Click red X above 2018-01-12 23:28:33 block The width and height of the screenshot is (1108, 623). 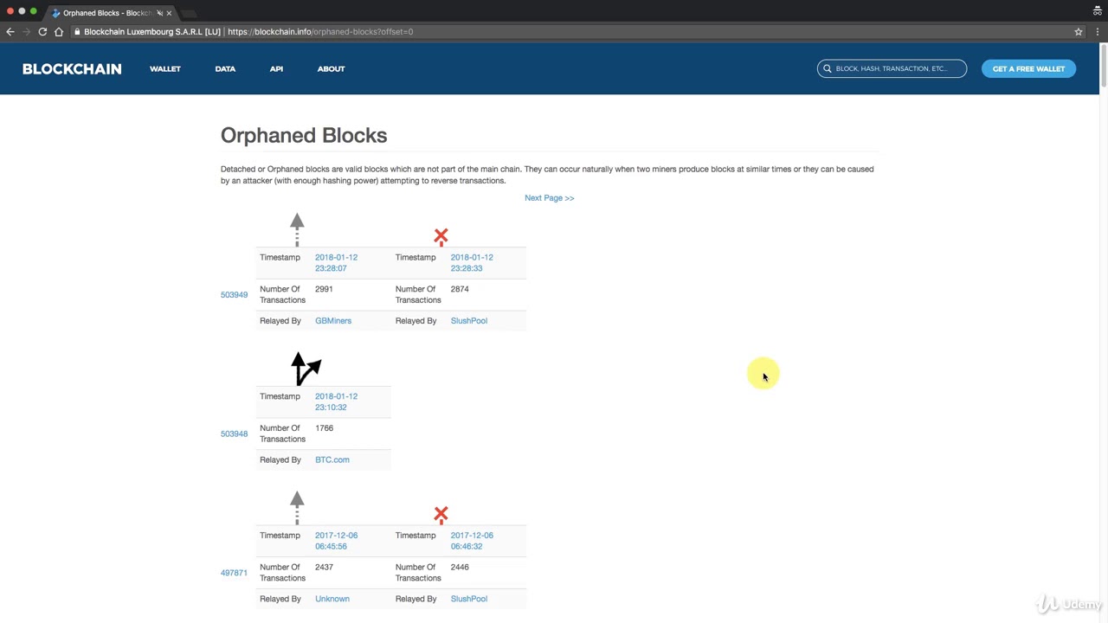coord(441,235)
